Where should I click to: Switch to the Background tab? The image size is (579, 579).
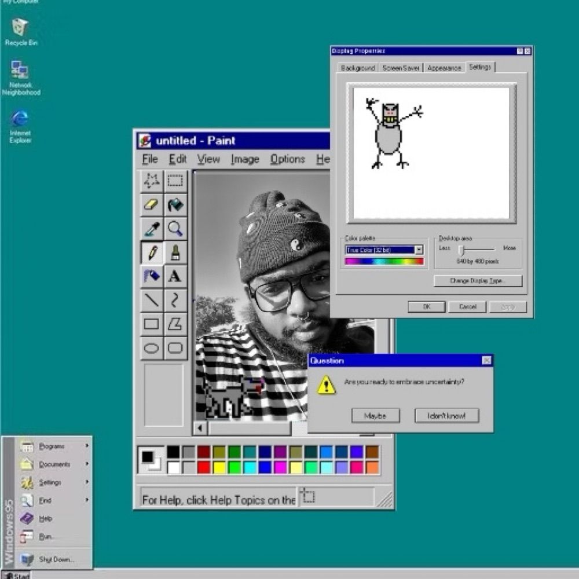click(x=358, y=68)
